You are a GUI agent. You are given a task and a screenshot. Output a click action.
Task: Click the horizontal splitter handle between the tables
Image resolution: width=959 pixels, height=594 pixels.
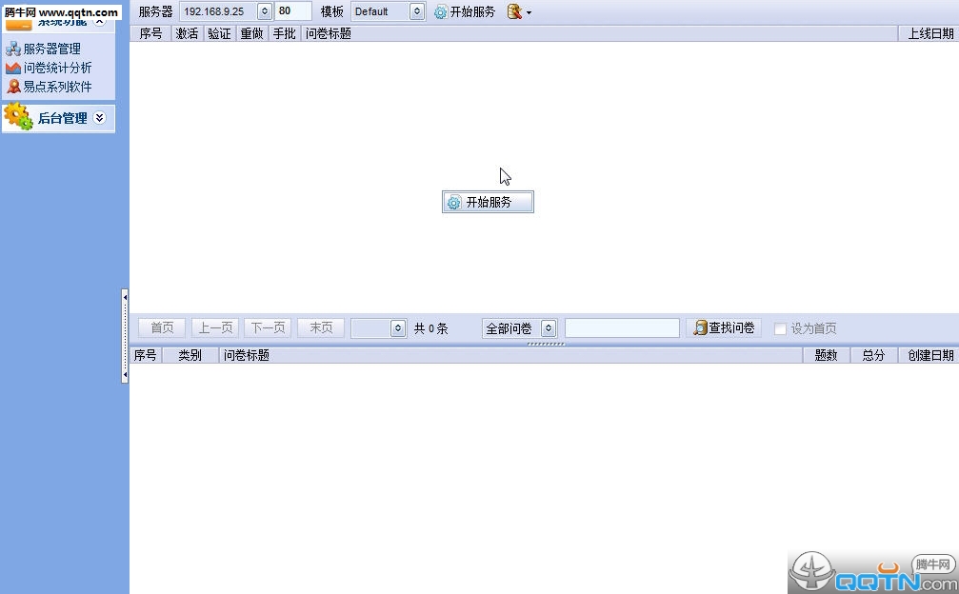[x=546, y=344]
